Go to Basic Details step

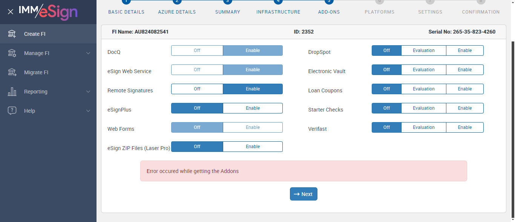coord(126,12)
